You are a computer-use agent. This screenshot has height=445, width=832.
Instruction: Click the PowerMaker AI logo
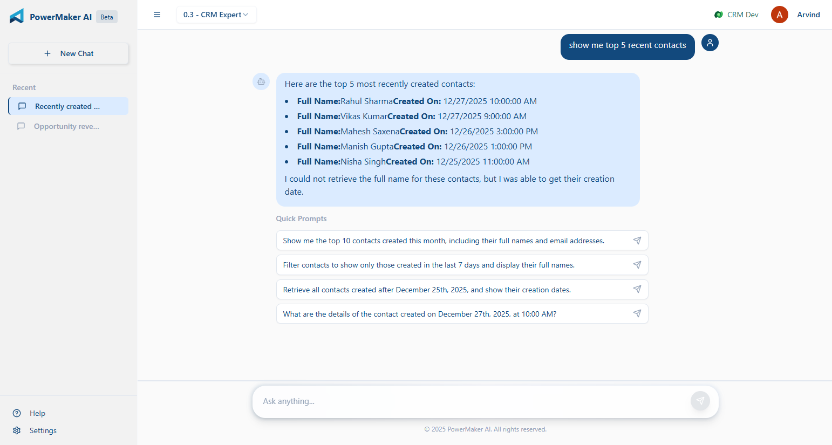tap(17, 16)
